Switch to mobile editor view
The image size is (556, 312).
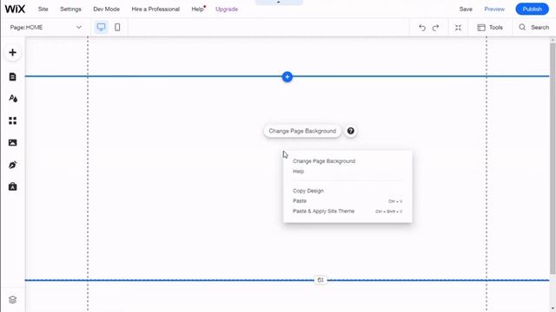coord(117,27)
